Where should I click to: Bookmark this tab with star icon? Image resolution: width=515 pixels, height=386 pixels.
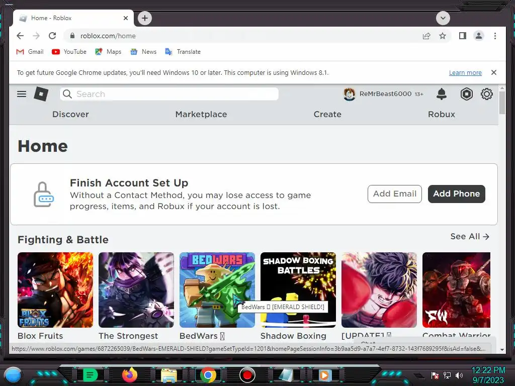(443, 36)
